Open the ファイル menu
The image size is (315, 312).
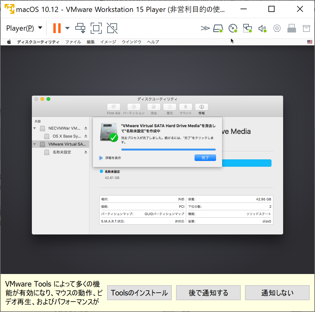pyautogui.click(x=73, y=42)
